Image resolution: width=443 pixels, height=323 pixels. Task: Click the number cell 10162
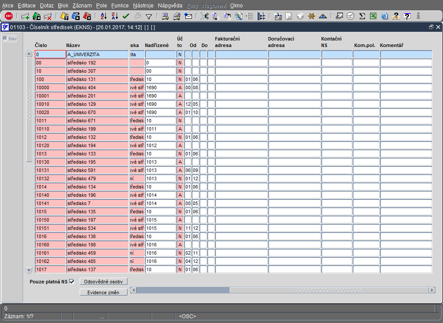point(50,261)
